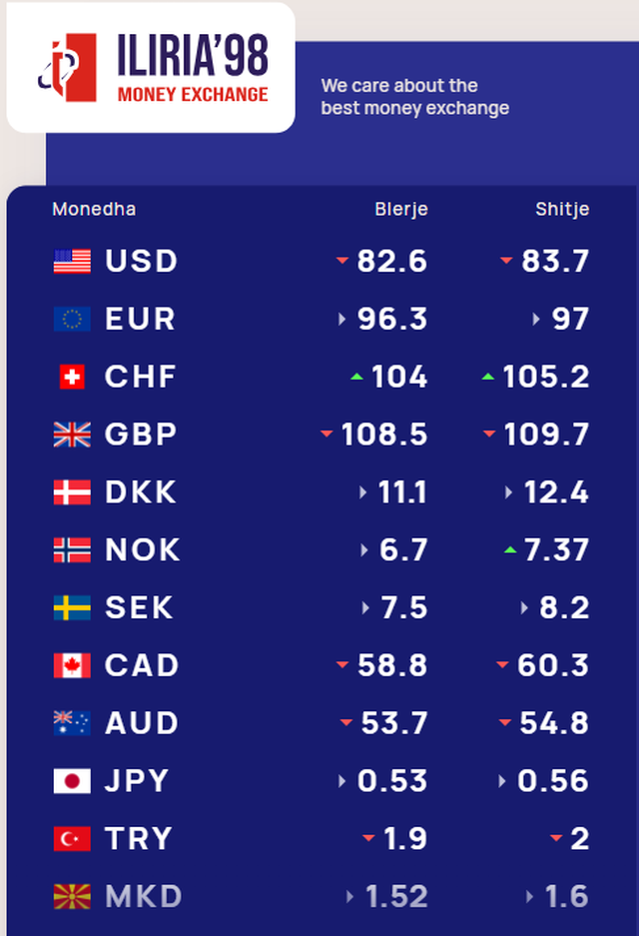Image resolution: width=639 pixels, height=936 pixels.
Task: Click the GBP selling rate 109.7
Action: point(549,435)
